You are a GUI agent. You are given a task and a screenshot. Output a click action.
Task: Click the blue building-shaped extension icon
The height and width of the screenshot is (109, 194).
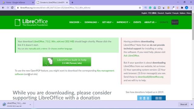155,8
